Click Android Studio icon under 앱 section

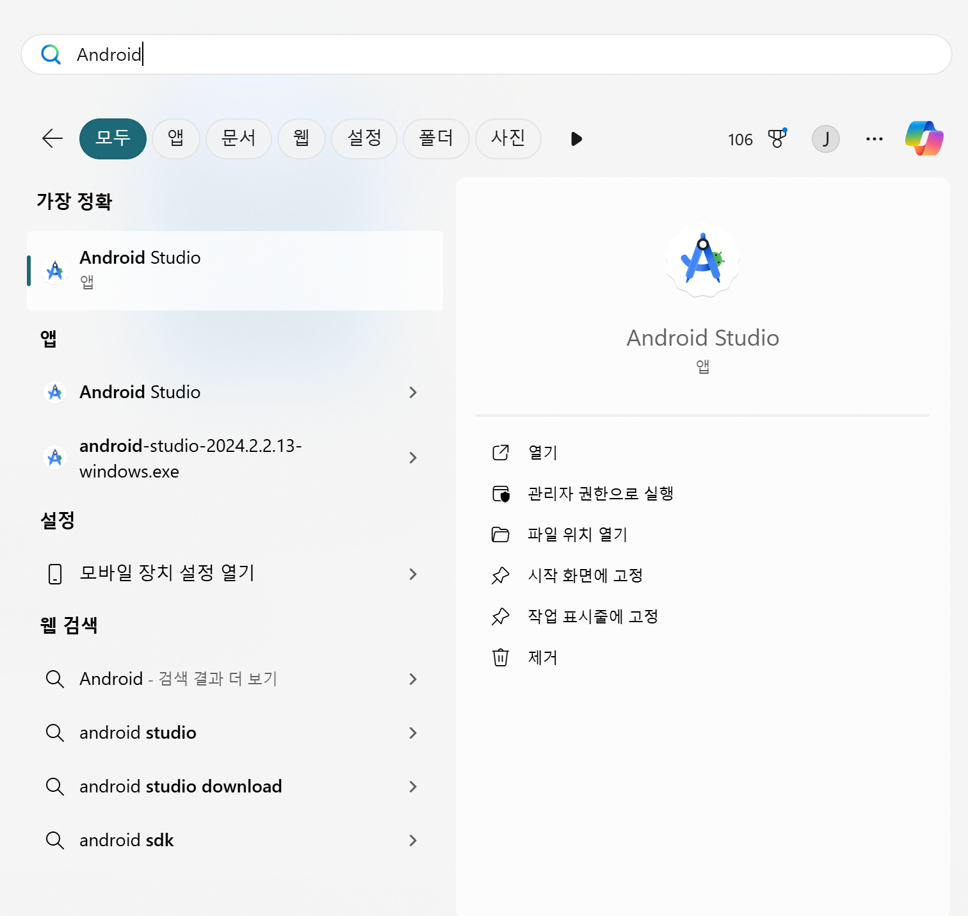[x=55, y=392]
